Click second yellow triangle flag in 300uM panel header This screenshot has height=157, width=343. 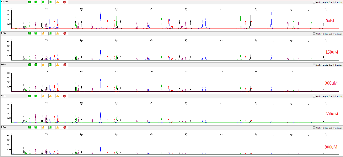coord(57,65)
